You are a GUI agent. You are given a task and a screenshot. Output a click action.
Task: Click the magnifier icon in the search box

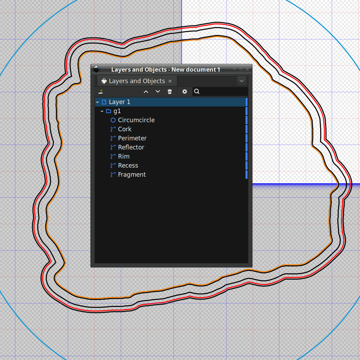[x=197, y=91]
